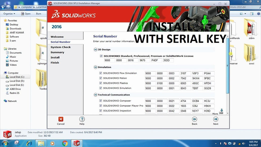Select Summary step in sidebar
Screen dimensions: 261x147
coord(58,52)
